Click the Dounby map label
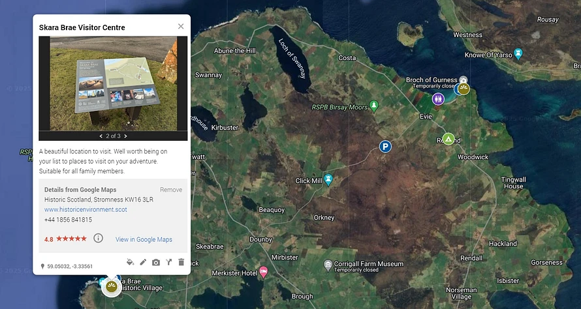 coord(261,239)
